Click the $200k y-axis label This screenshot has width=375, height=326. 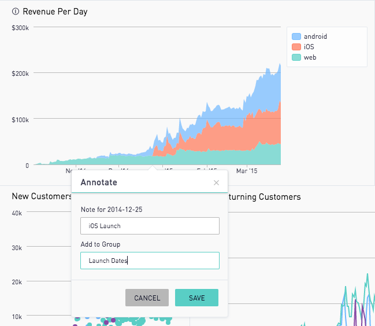pyautogui.click(x=20, y=73)
